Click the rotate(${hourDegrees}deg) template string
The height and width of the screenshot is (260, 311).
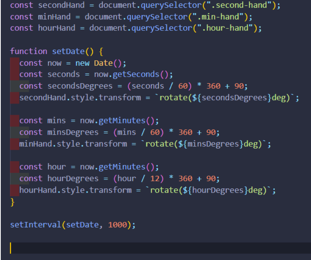tap(208, 190)
